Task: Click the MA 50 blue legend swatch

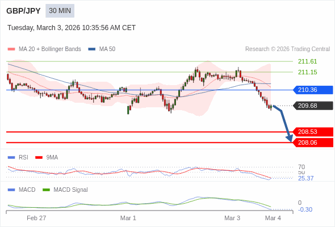Action: 91,49
